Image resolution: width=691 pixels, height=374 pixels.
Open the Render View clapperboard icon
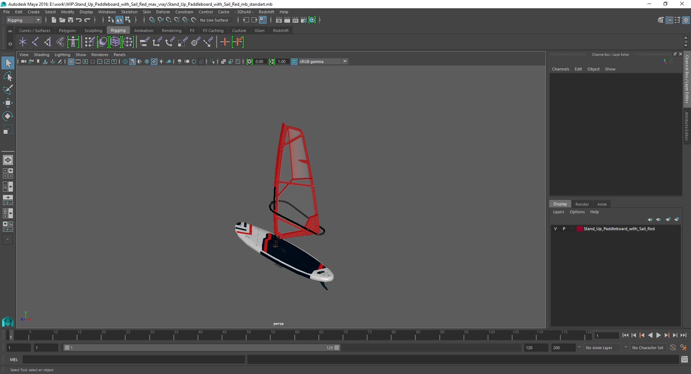(279, 20)
